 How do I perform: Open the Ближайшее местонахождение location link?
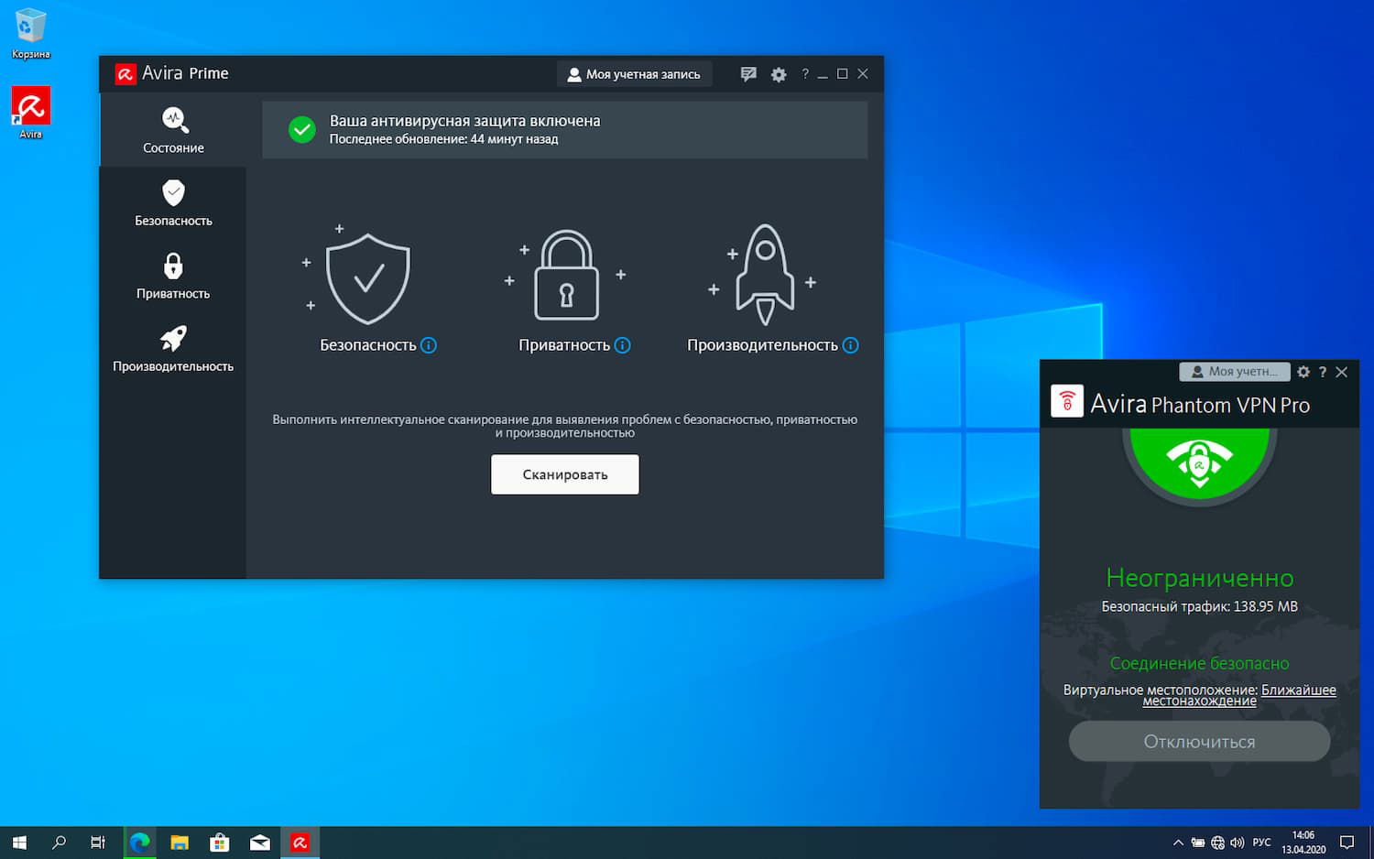tap(1298, 690)
